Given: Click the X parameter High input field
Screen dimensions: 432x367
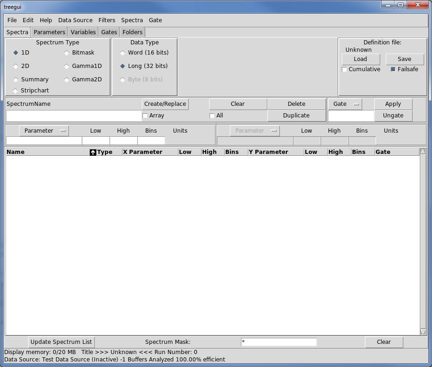Looking at the screenshot, I should (123, 141).
